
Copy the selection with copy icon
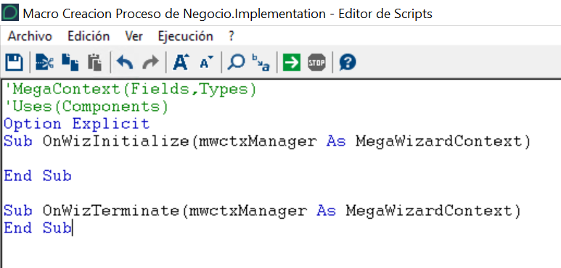(70, 63)
